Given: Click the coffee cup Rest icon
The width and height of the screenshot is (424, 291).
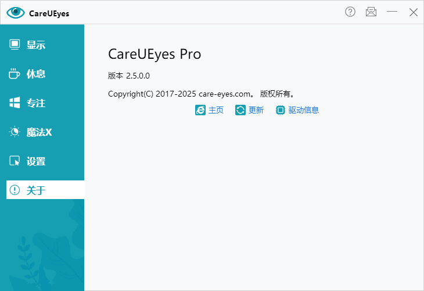Looking at the screenshot, I should [15, 74].
